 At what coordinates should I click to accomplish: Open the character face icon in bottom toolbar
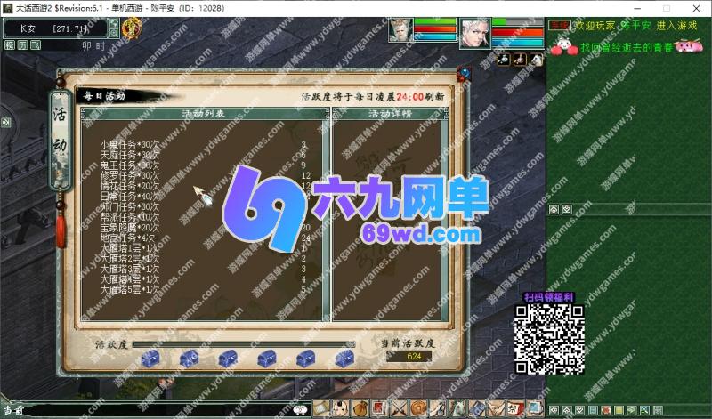pyautogui.click(x=341, y=409)
